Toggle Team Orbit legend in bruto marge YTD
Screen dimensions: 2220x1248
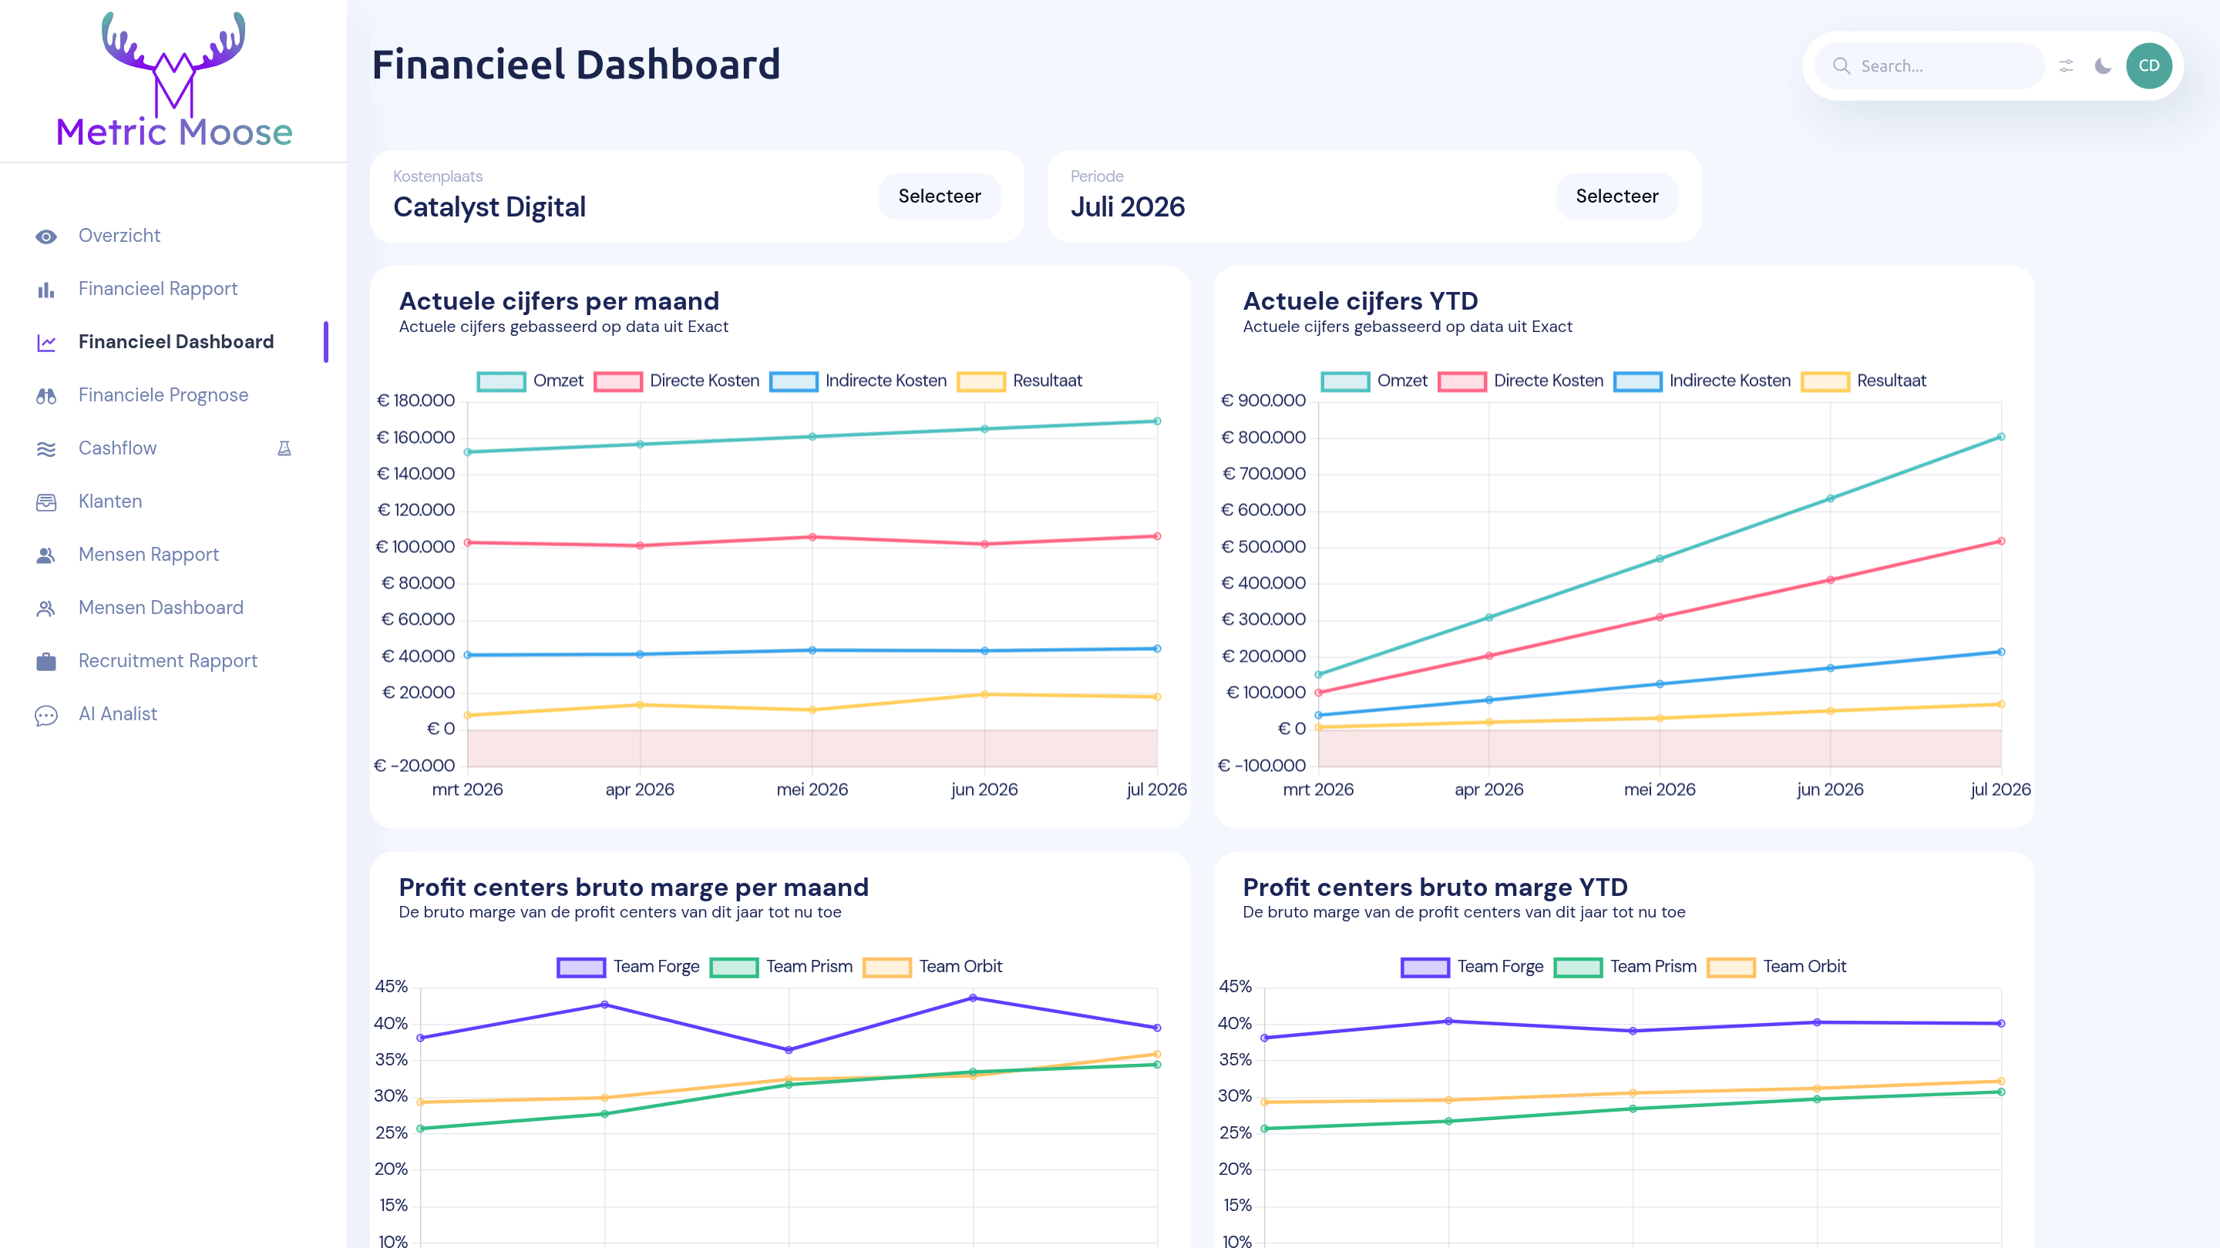coord(1776,966)
